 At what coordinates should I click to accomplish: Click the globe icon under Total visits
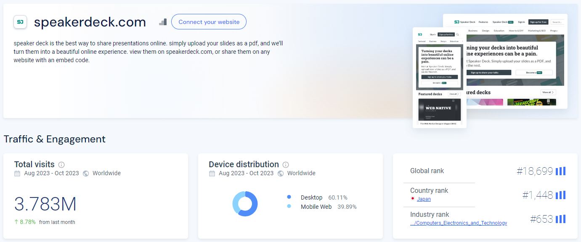click(x=86, y=174)
